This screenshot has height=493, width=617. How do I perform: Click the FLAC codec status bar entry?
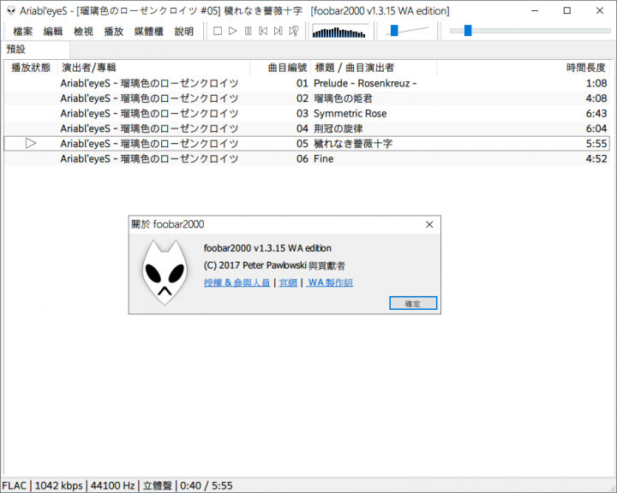tap(15, 486)
